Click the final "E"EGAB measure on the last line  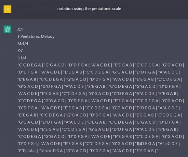[x=145, y=151]
